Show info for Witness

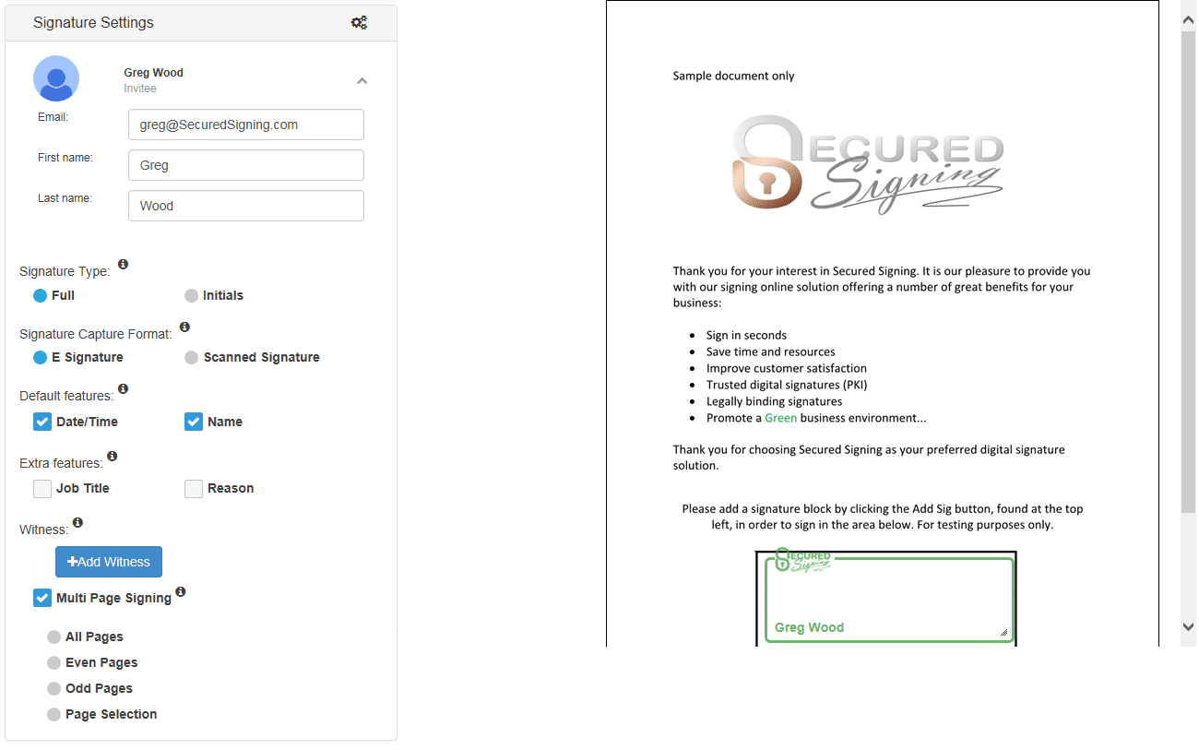click(x=77, y=523)
